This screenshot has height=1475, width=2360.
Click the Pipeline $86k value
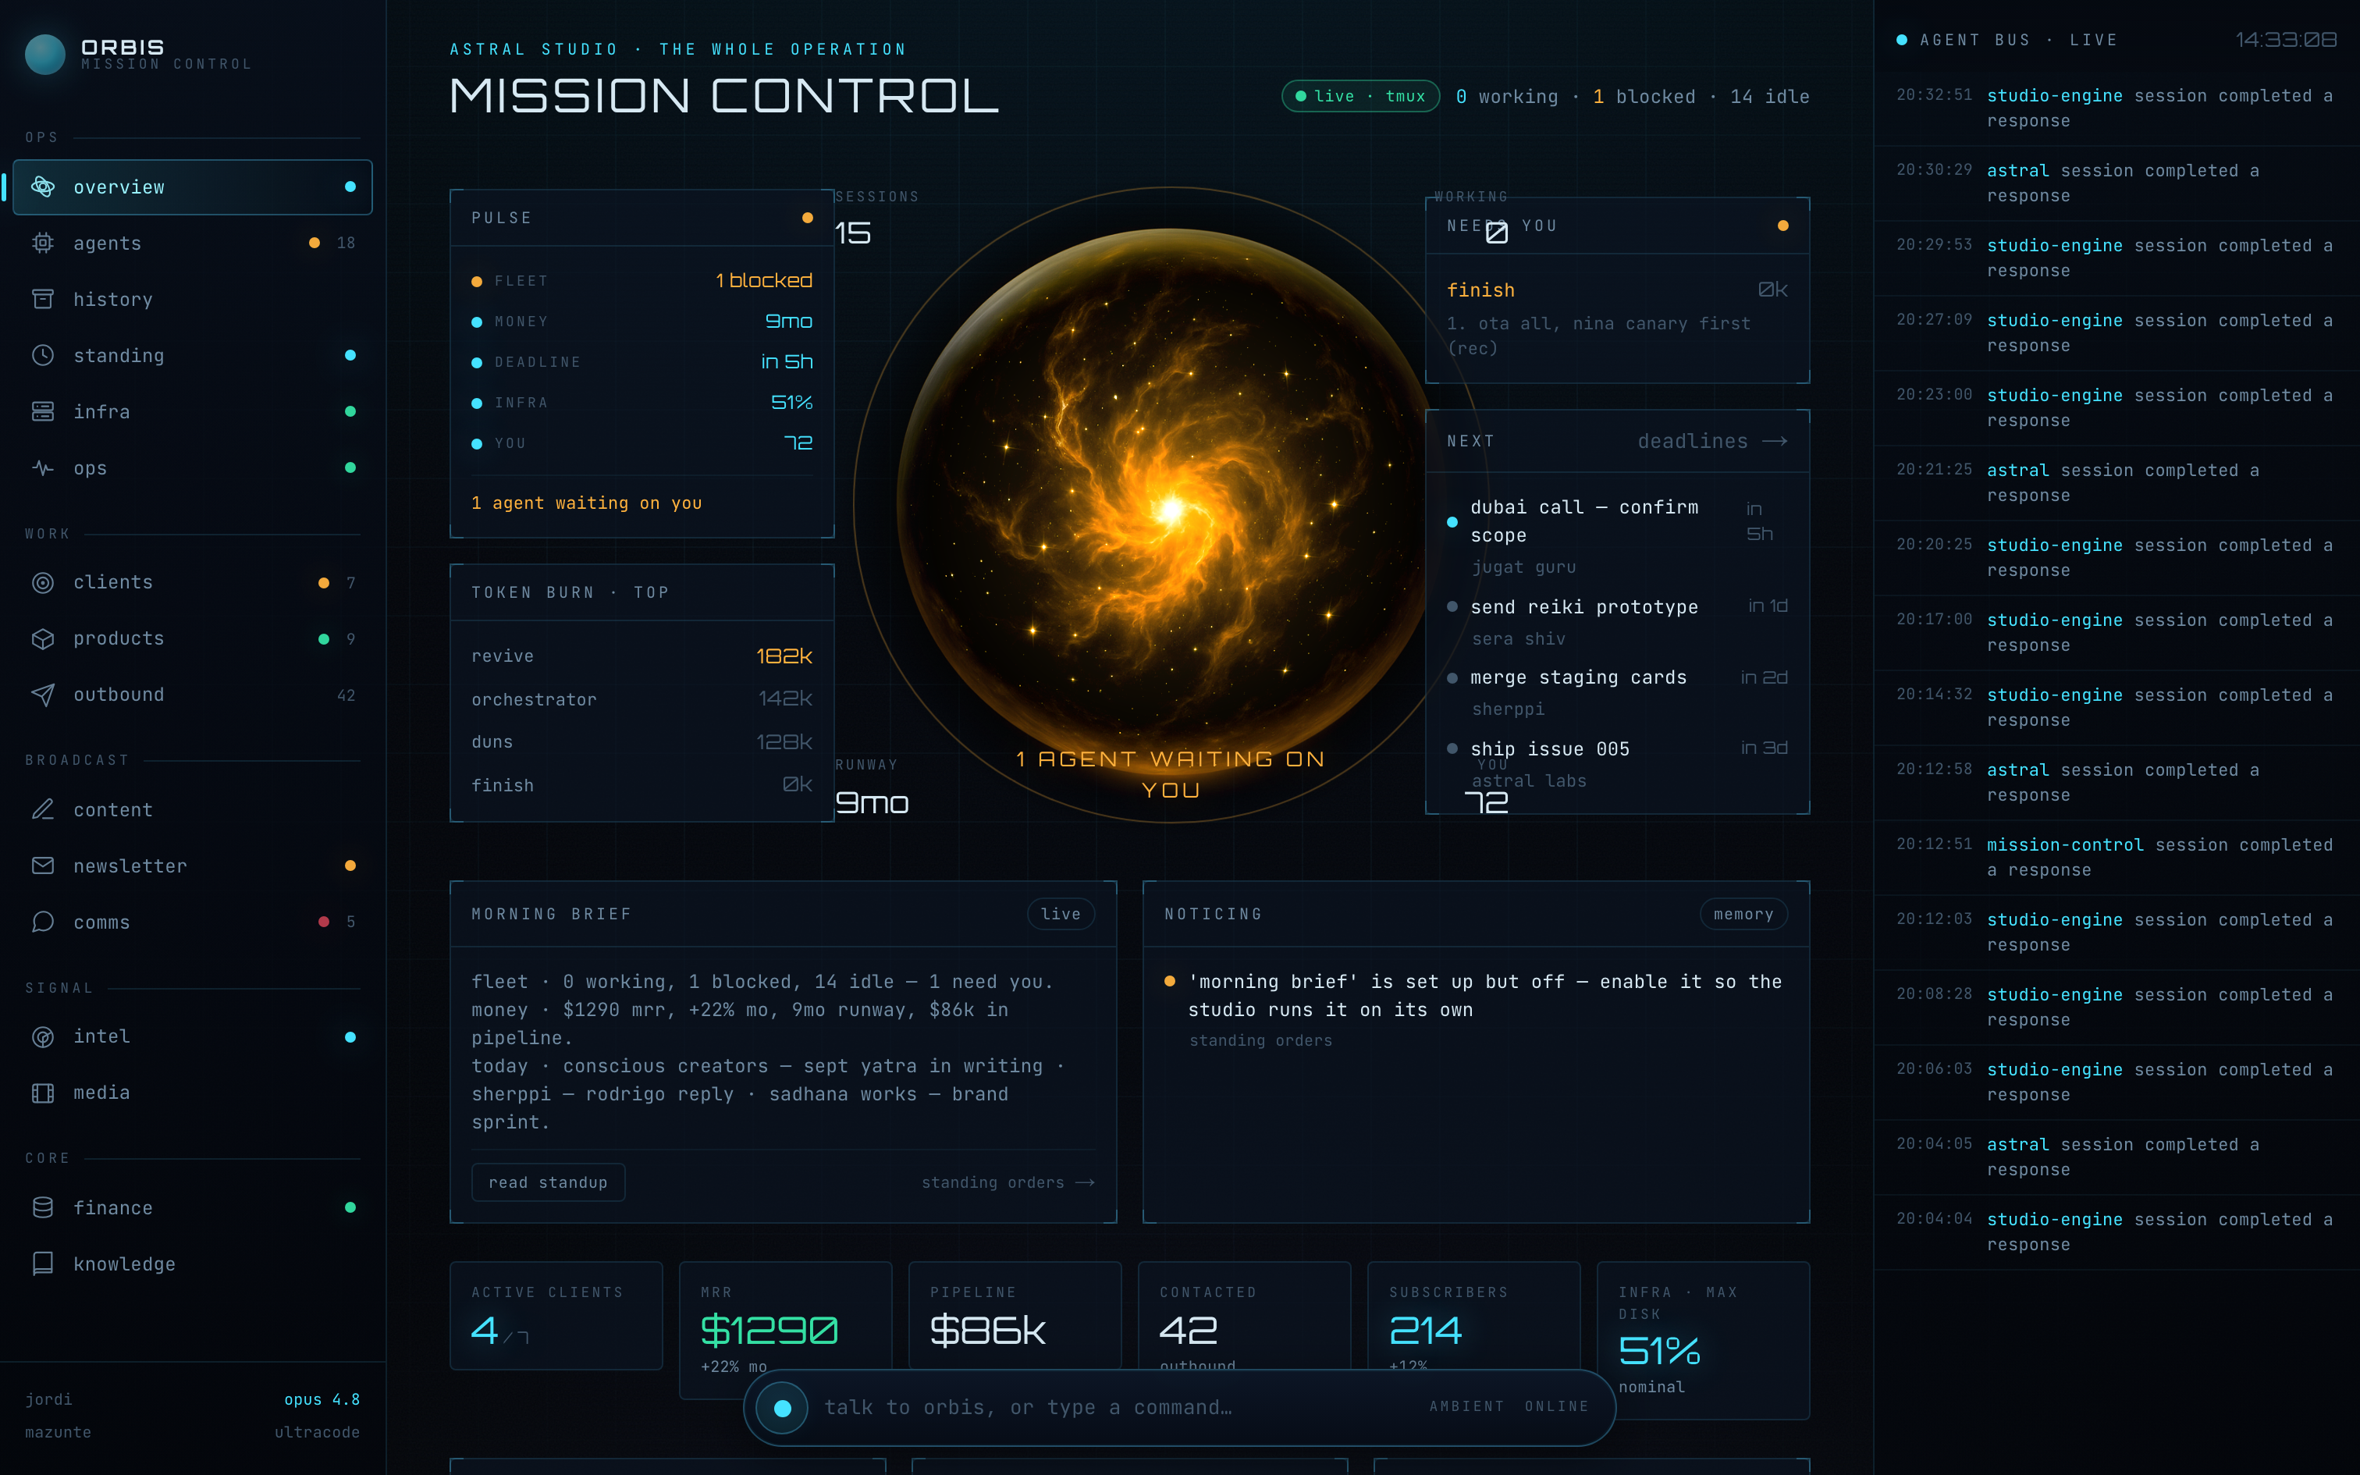(987, 1330)
